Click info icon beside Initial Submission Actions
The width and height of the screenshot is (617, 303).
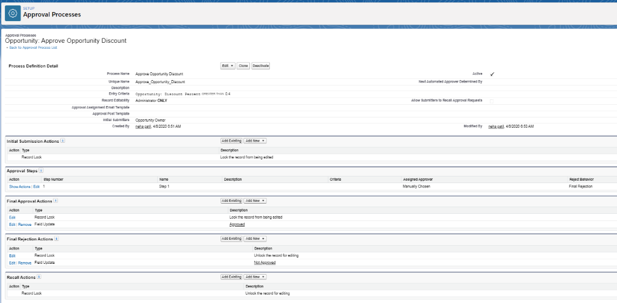click(63, 141)
